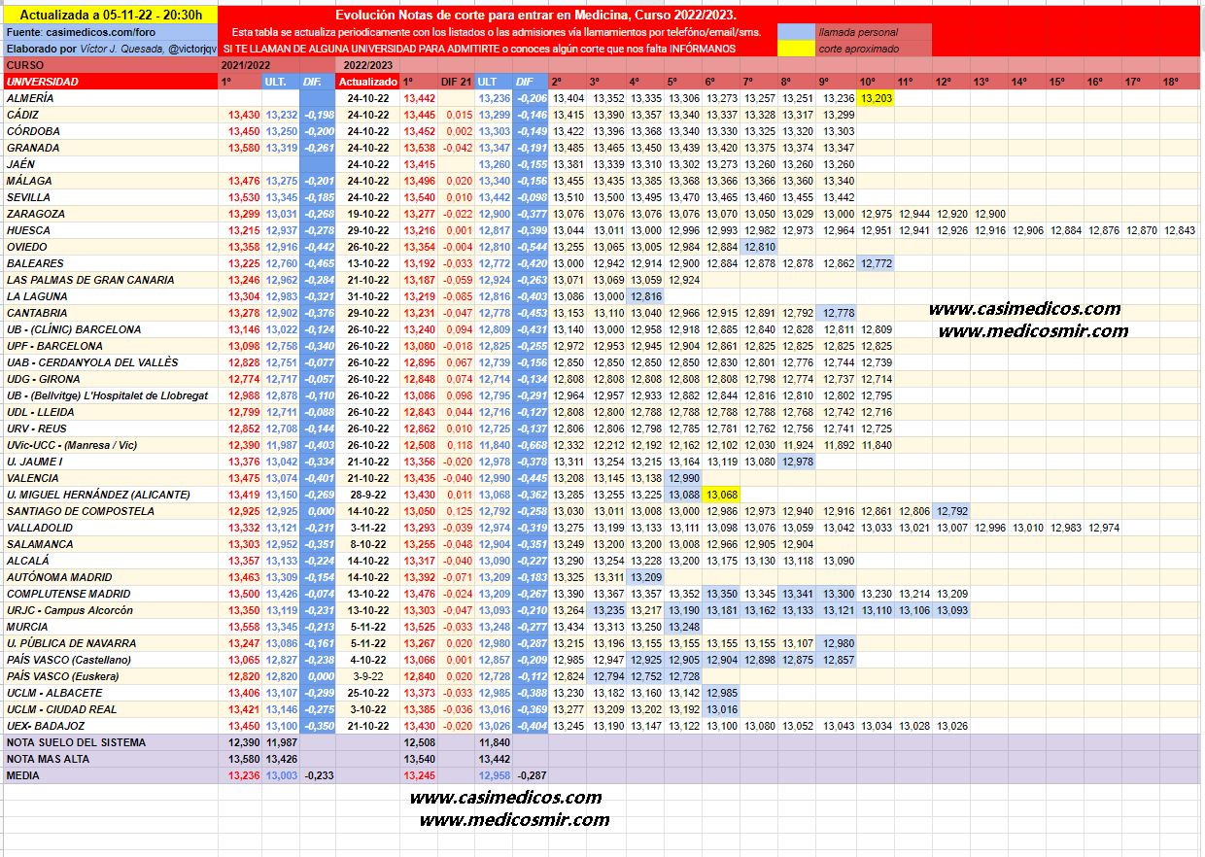Click the 'CURSO' header cell
Viewport: 1205px width, 857px height.
(x=111, y=65)
